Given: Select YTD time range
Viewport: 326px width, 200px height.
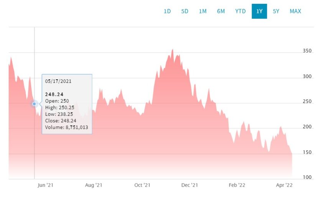Looking at the screenshot, I should pyautogui.click(x=240, y=11).
